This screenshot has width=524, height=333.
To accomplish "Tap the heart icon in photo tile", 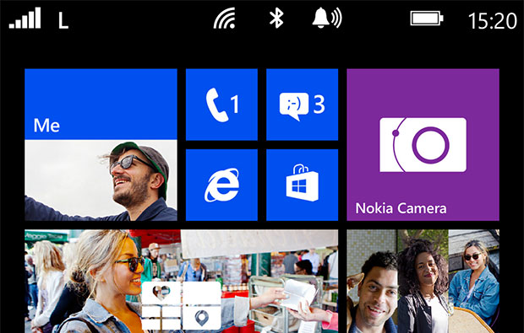I will click(x=161, y=293).
